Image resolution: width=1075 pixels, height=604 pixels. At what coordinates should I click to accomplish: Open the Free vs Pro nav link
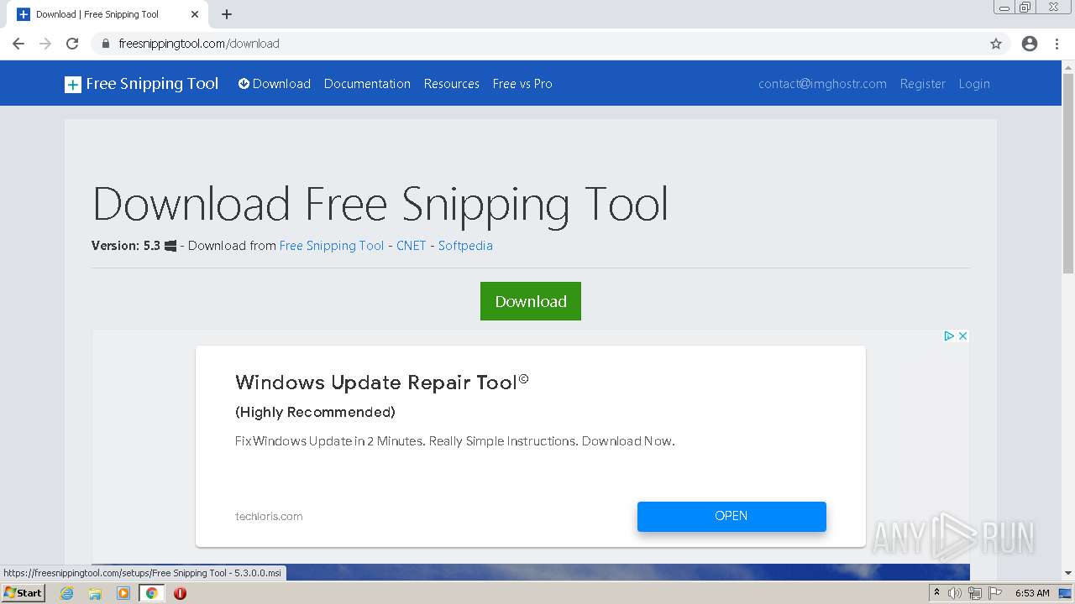(x=522, y=84)
